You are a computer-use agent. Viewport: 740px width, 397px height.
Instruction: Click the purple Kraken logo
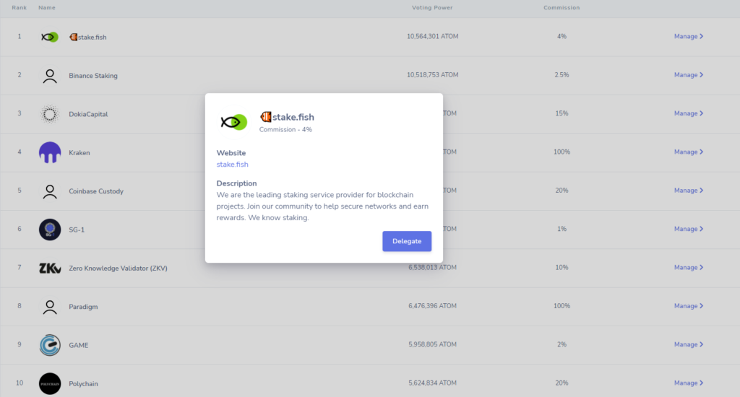tap(50, 152)
